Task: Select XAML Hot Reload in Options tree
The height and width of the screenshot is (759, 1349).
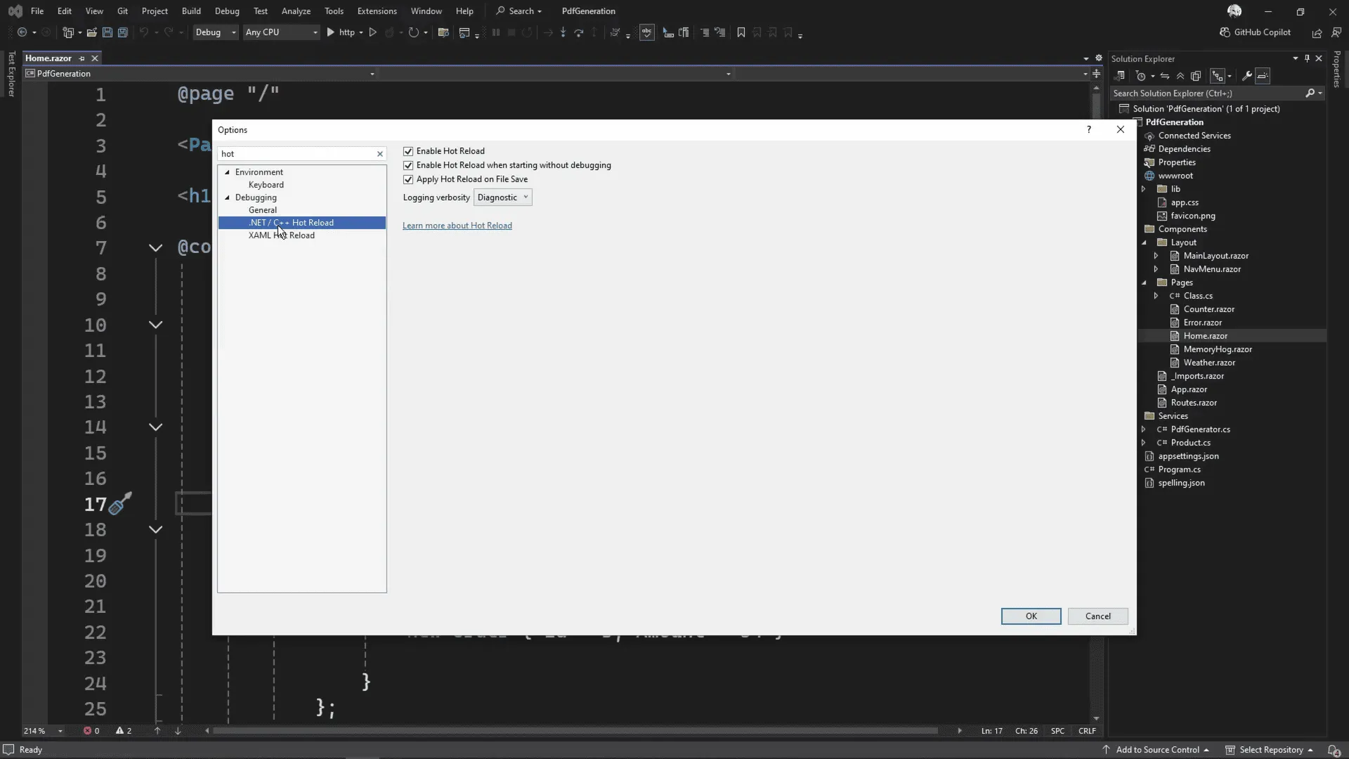Action: (282, 235)
